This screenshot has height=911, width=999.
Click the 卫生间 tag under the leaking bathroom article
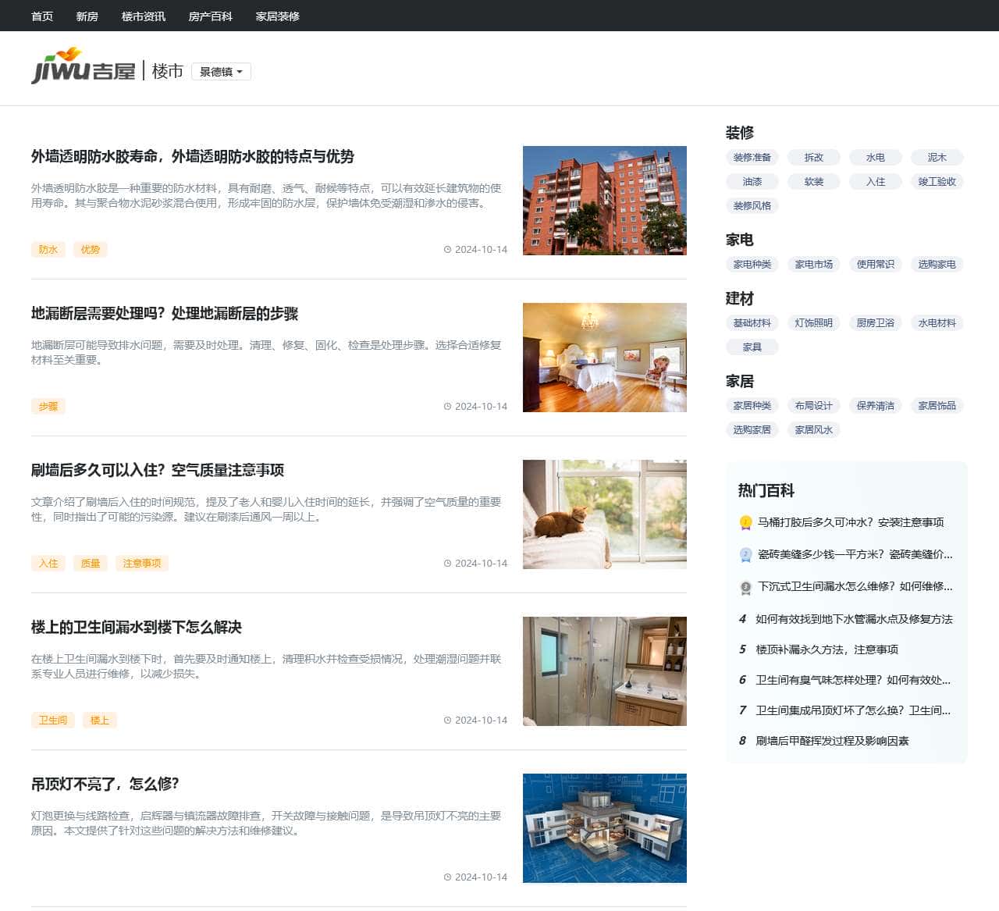click(x=52, y=720)
